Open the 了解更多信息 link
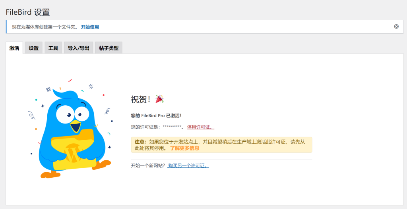 [x=184, y=148]
